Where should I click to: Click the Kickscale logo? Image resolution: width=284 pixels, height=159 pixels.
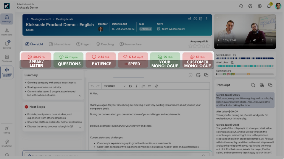7,6
